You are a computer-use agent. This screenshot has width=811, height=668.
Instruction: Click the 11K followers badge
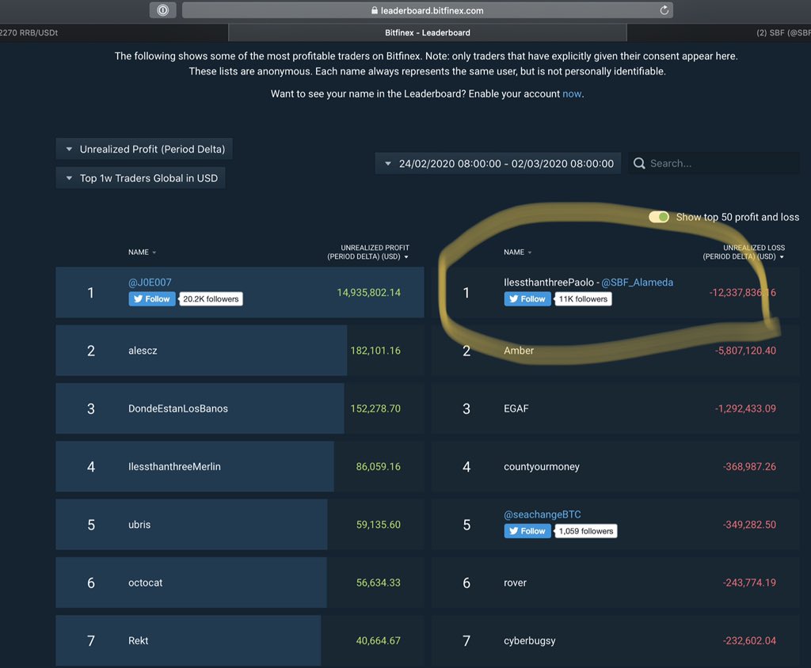[583, 299]
